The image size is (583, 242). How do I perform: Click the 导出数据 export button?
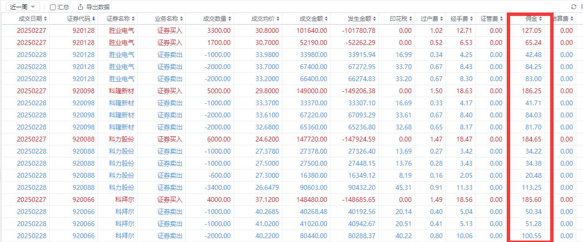click(x=94, y=7)
